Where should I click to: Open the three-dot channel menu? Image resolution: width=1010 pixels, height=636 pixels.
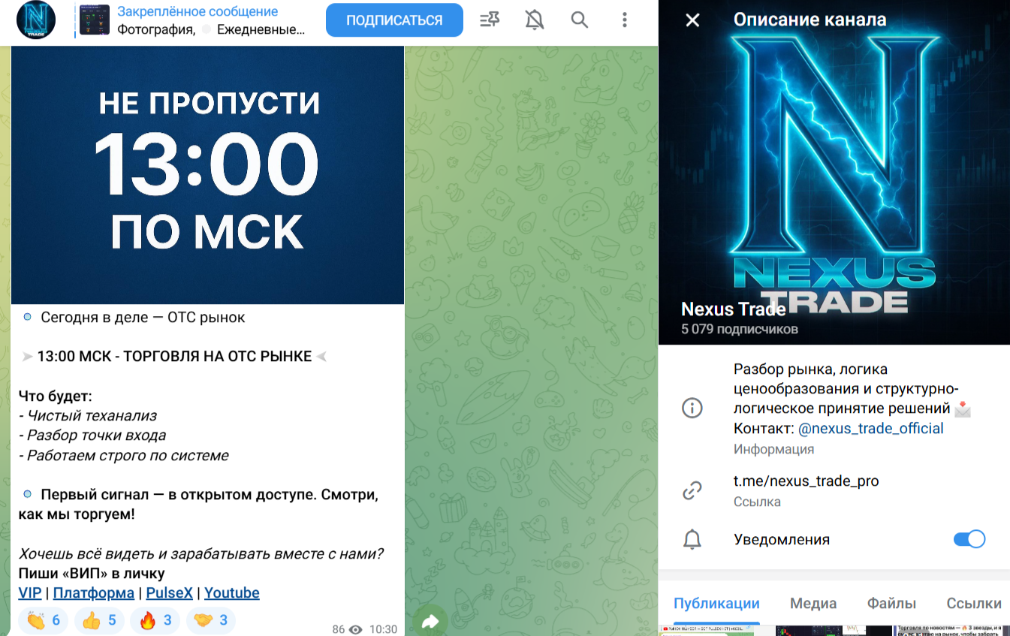pos(624,20)
